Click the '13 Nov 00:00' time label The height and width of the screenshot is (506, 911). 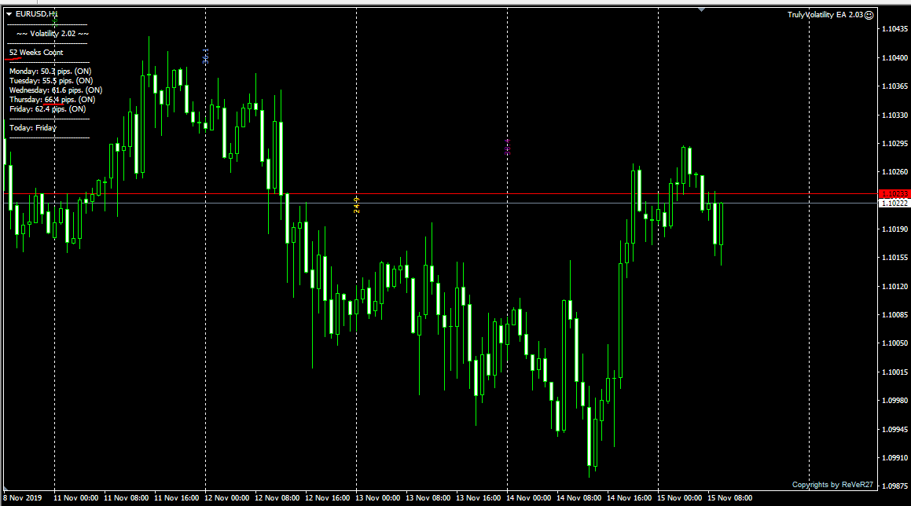(x=377, y=498)
